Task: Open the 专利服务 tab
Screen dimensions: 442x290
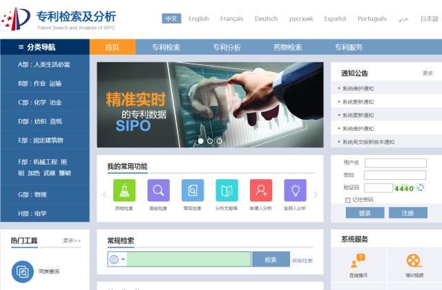Action: tap(349, 47)
